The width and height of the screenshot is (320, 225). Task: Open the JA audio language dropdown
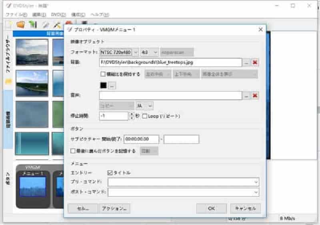[144, 106]
